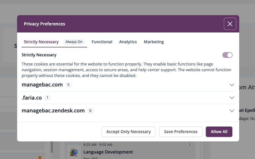Expand the managebac.zendesk.com cookie list
This screenshot has height=159, width=255.
tap(232, 111)
